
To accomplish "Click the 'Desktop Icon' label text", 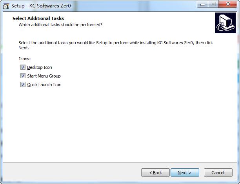I will [x=40, y=67].
